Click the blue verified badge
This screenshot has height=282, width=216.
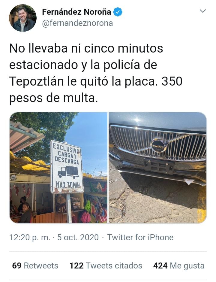[x=118, y=12]
